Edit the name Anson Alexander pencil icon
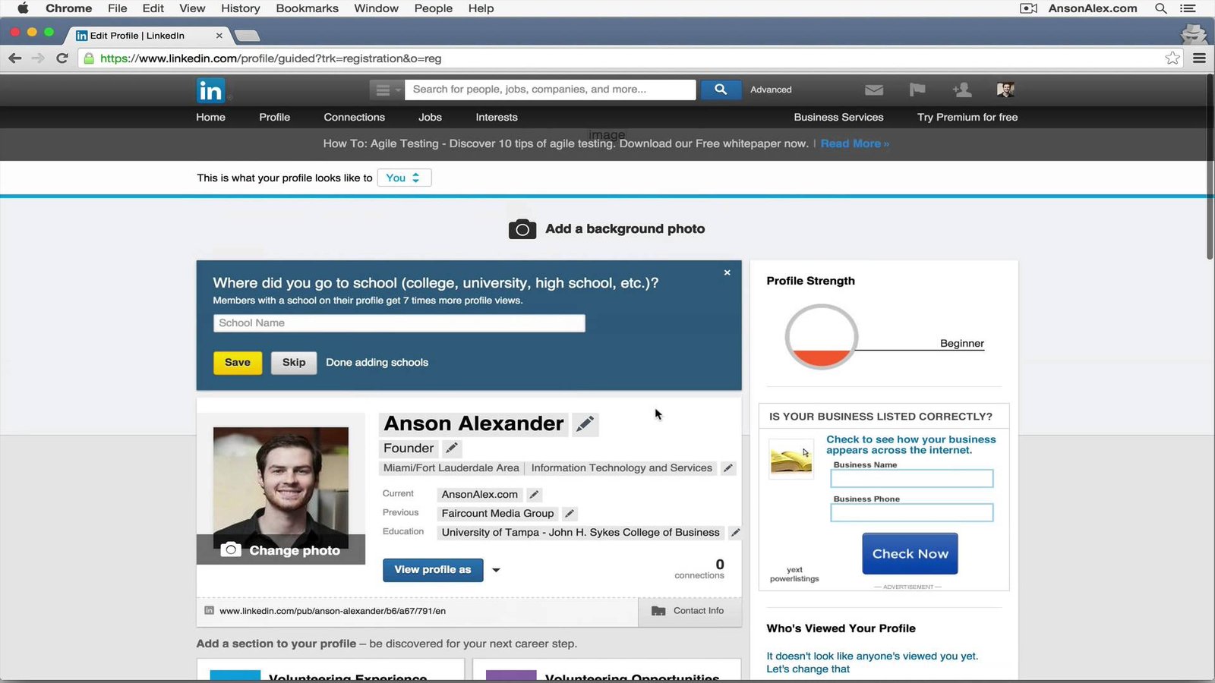The image size is (1215, 683). (x=585, y=424)
